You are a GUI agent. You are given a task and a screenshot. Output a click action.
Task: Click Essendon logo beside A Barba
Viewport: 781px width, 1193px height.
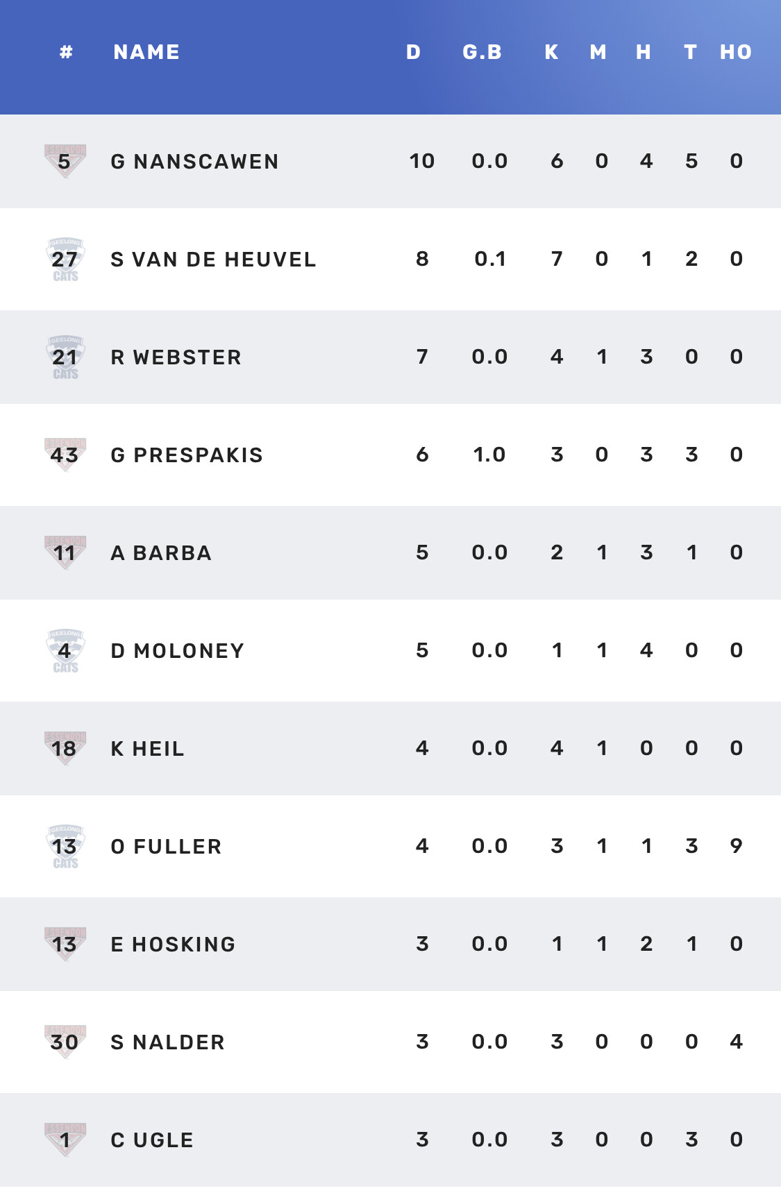tap(65, 552)
